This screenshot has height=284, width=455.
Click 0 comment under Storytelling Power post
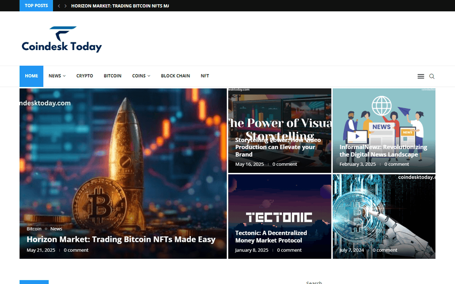(x=285, y=164)
